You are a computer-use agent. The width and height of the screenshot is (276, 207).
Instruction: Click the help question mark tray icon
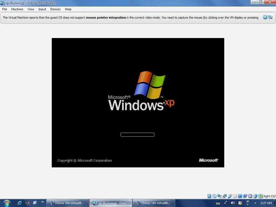coord(240,203)
